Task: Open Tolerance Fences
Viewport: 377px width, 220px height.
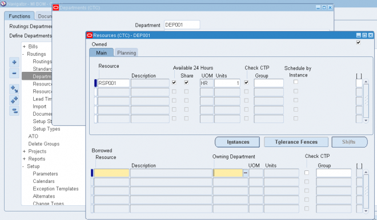Action: (296, 142)
